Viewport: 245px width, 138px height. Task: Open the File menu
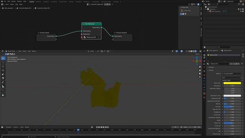pos(5,2)
